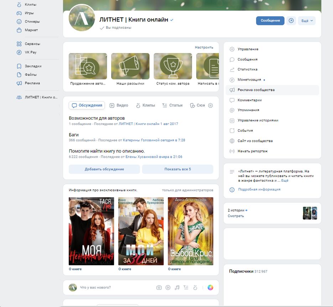Click Добавить обсуждение button

[104, 169]
